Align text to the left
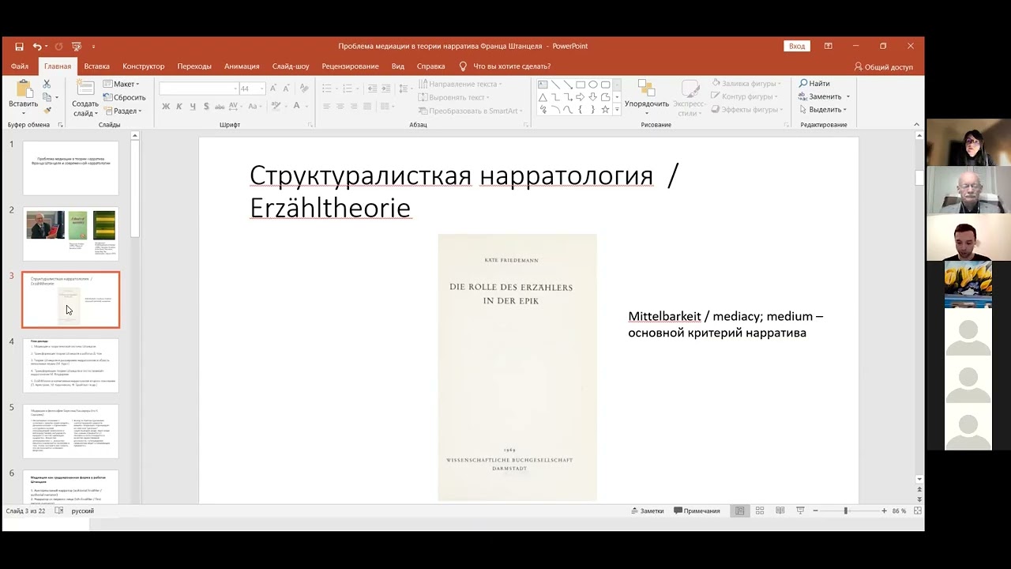Image resolution: width=1011 pixels, height=569 pixels. click(x=327, y=107)
